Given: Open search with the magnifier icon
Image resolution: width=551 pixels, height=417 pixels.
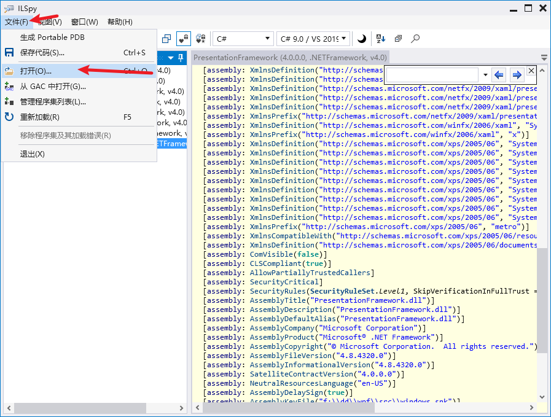Looking at the screenshot, I should 415,39.
